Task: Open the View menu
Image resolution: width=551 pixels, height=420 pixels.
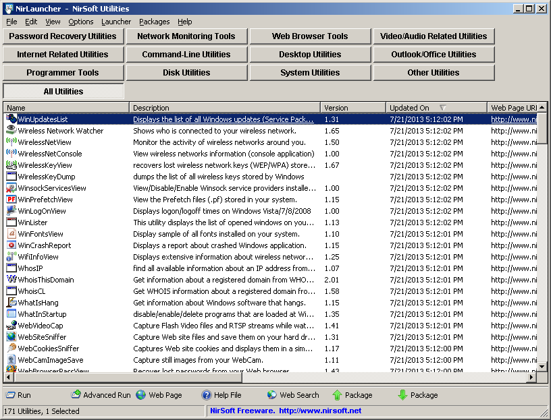Action: click(x=53, y=22)
